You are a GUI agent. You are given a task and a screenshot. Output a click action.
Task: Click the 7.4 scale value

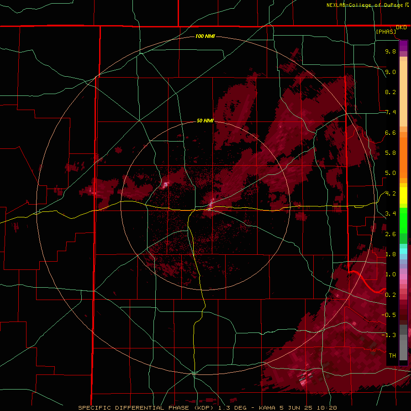click(x=390, y=112)
